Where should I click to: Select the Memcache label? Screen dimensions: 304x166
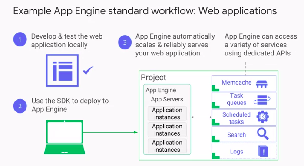237,82
